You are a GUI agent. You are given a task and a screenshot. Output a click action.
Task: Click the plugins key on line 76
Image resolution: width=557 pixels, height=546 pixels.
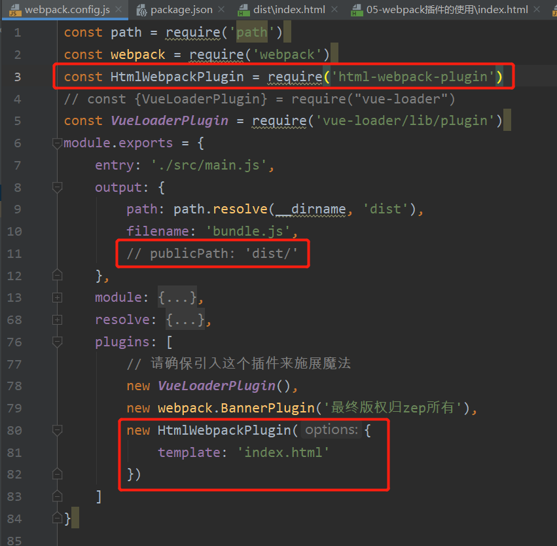pyautogui.click(x=122, y=342)
